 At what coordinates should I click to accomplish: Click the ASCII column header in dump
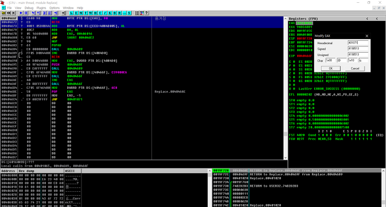point(73,171)
